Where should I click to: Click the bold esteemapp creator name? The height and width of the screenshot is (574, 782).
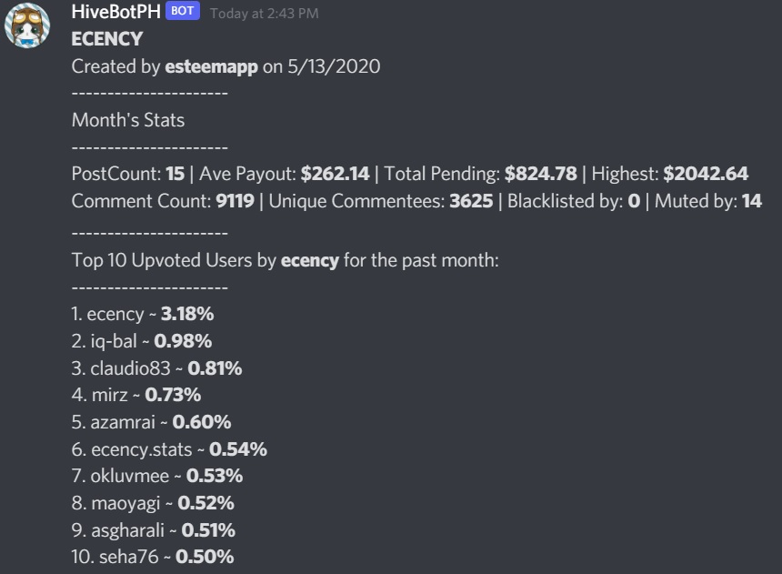(212, 66)
